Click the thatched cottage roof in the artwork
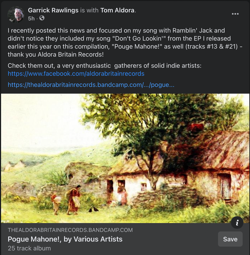This screenshot has width=250, height=255. (219, 151)
